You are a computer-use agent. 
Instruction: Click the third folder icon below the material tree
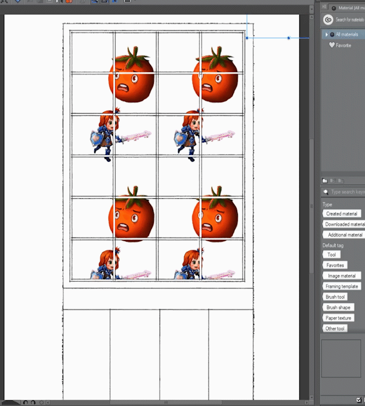[x=341, y=181]
